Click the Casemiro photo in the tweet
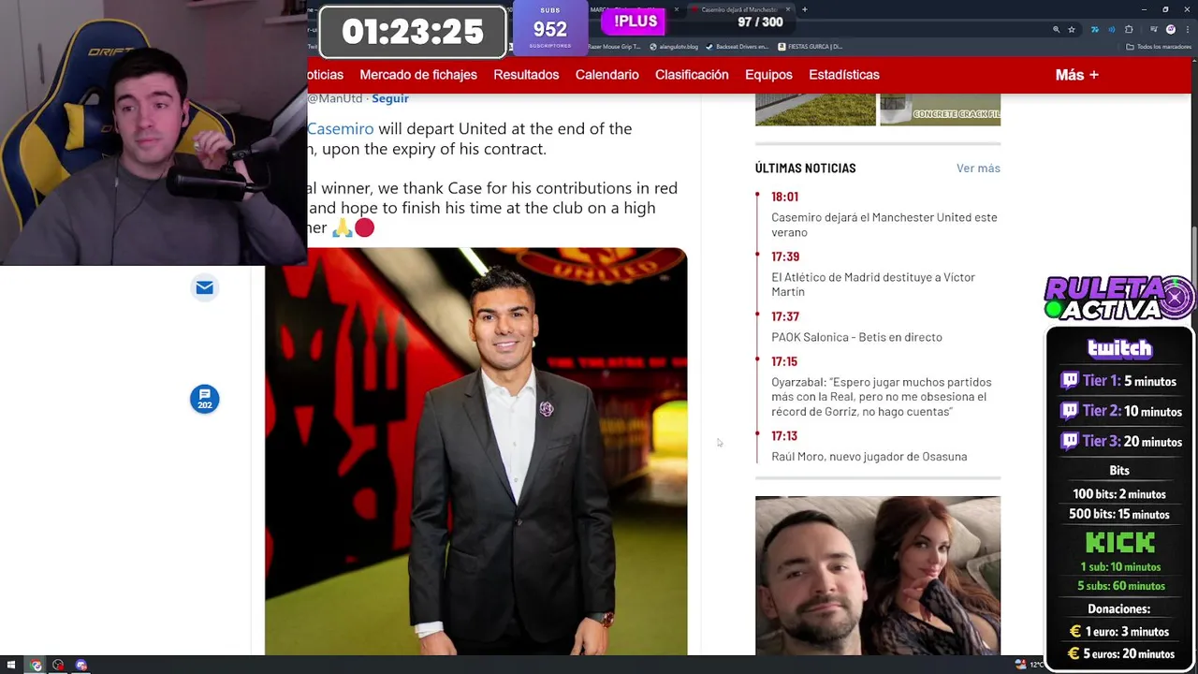This screenshot has height=674, width=1198. tap(475, 451)
